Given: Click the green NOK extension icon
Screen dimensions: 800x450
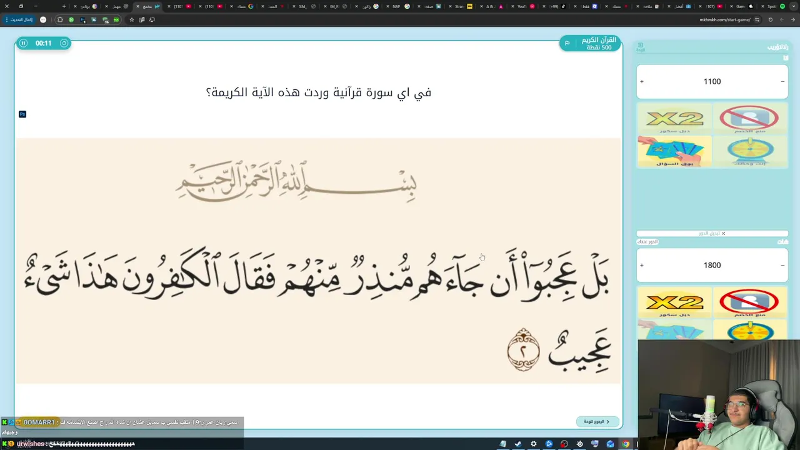Looking at the screenshot, I should pos(116,19).
